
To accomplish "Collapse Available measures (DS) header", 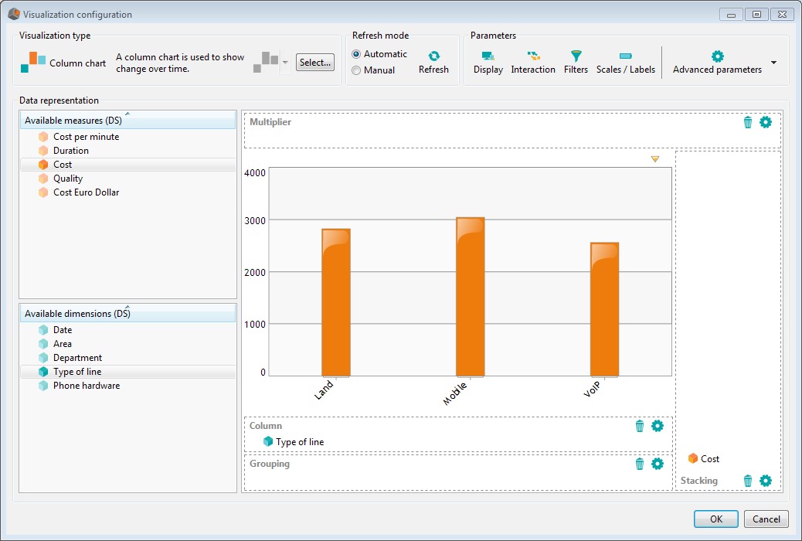I will (x=127, y=120).
